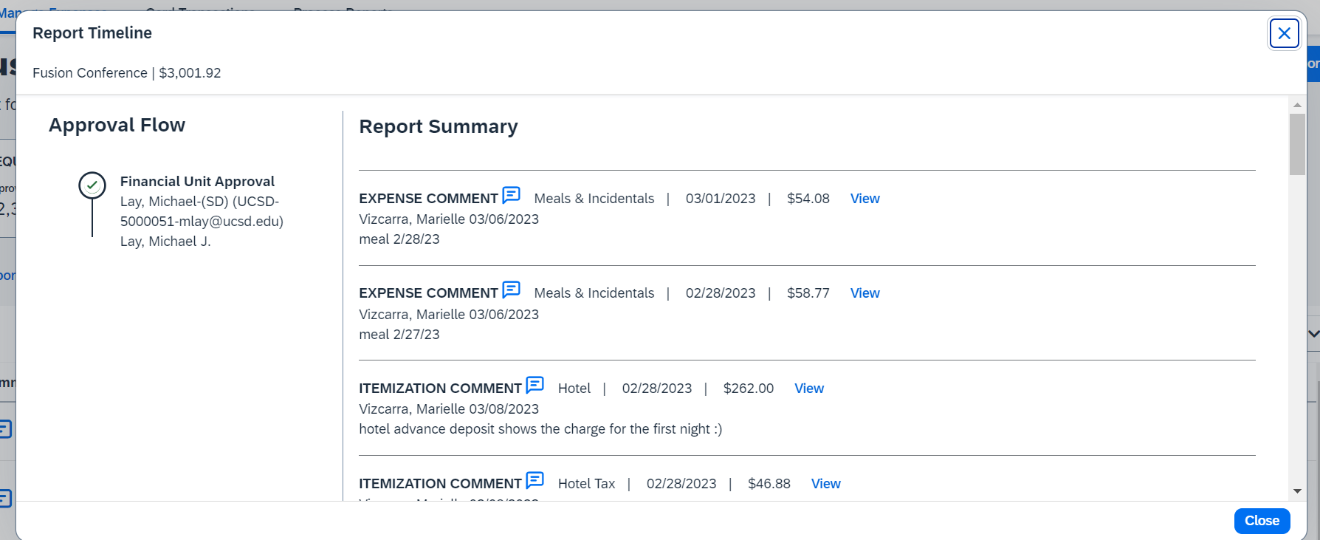1320x540 pixels.
Task: Dismiss Report Timeline using the X icon
Action: 1284,33
